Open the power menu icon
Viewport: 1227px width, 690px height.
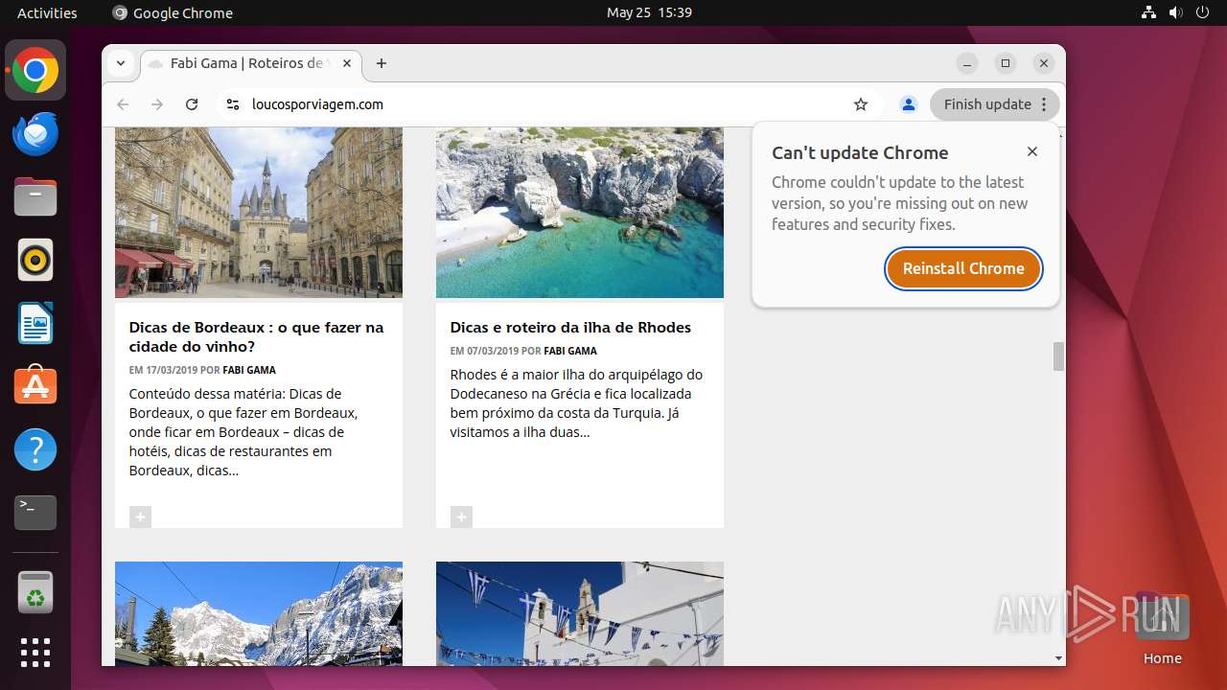click(x=1203, y=12)
